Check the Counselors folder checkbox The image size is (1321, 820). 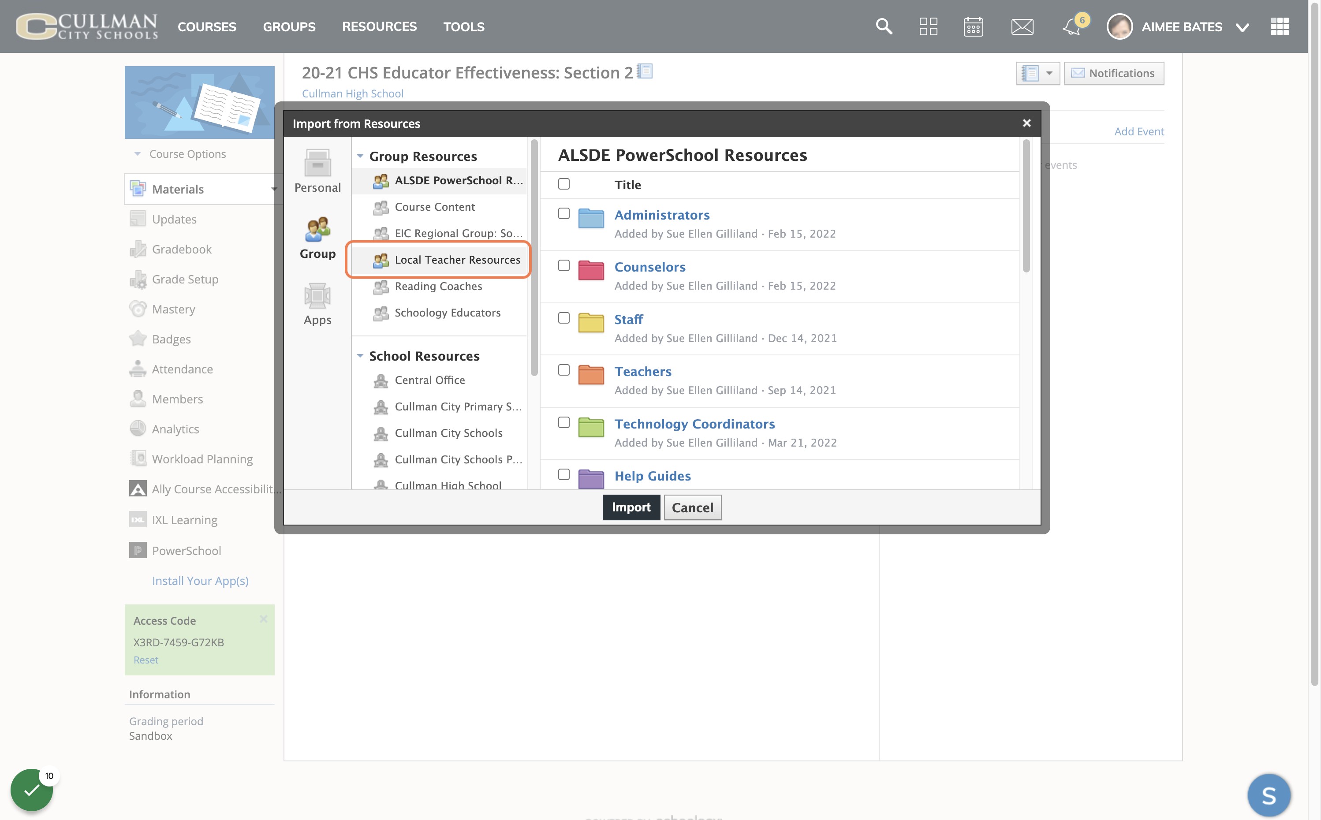coord(563,266)
